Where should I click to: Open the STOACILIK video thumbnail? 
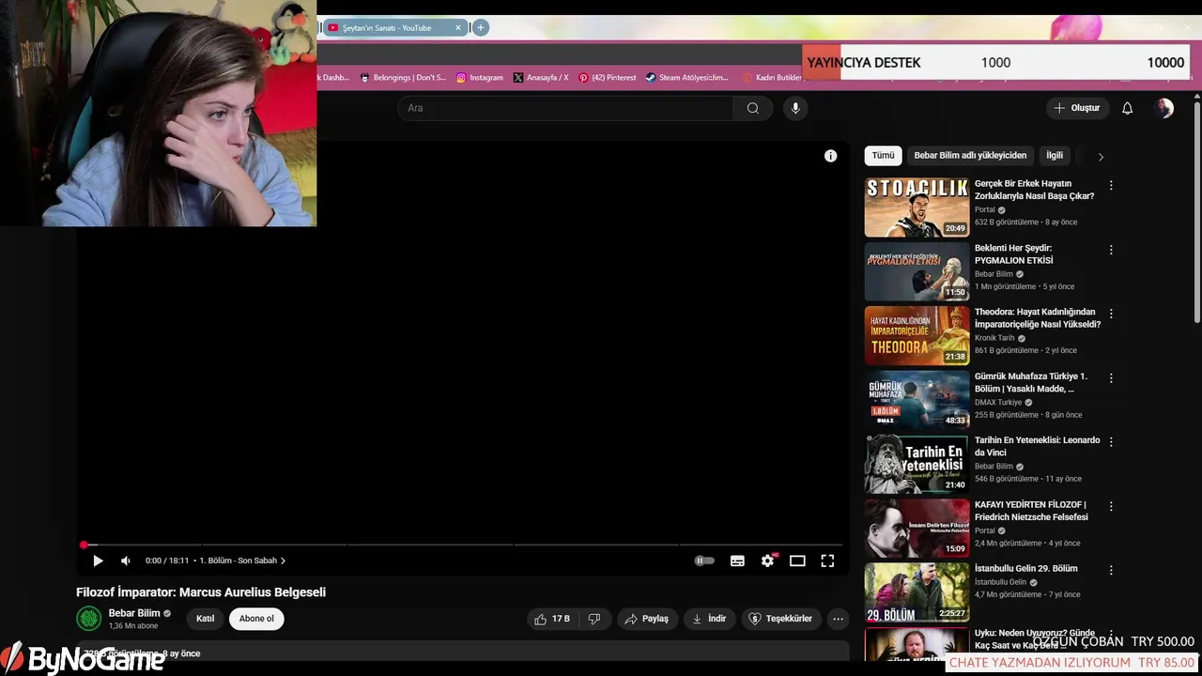(917, 207)
